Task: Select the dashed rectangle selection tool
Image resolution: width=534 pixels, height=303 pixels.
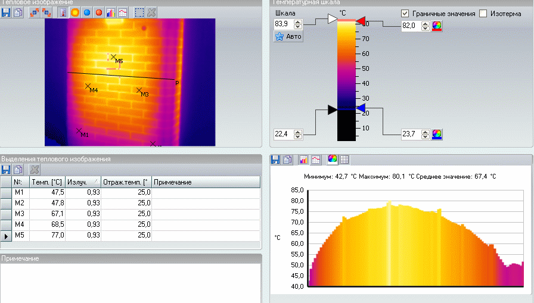Action: click(x=139, y=12)
